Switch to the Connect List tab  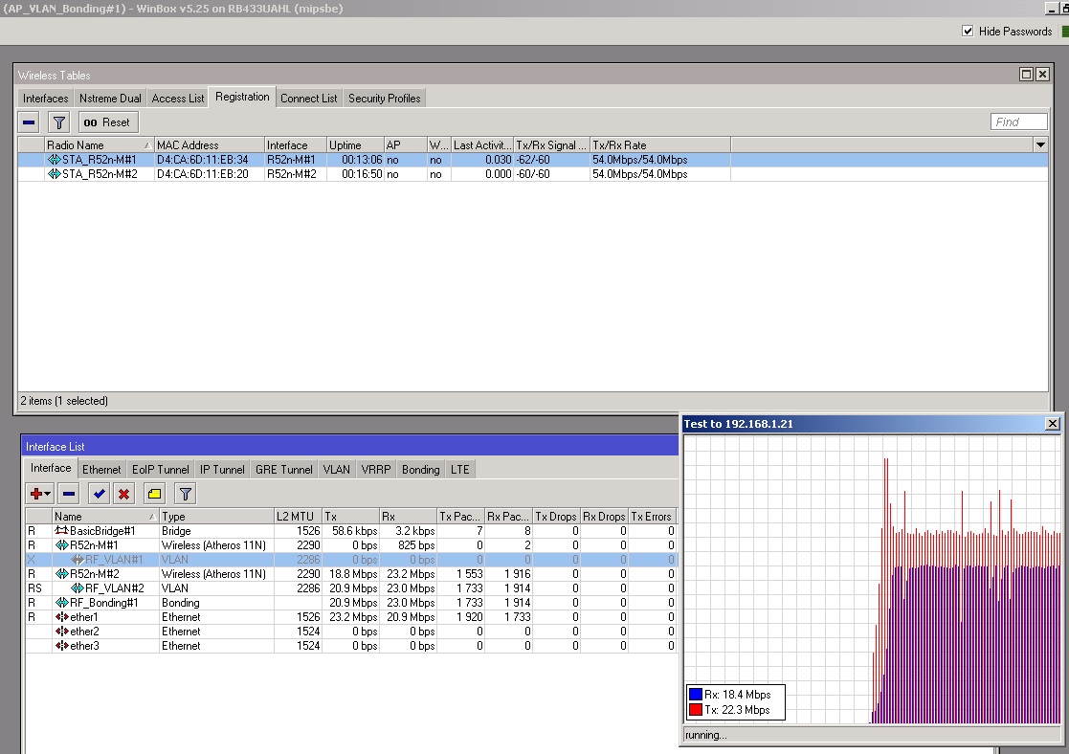(308, 98)
